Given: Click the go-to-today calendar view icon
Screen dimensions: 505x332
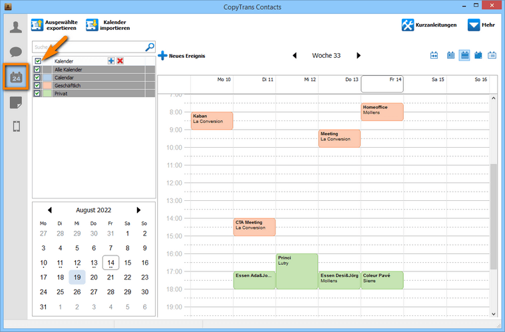Looking at the screenshot, I should point(434,55).
